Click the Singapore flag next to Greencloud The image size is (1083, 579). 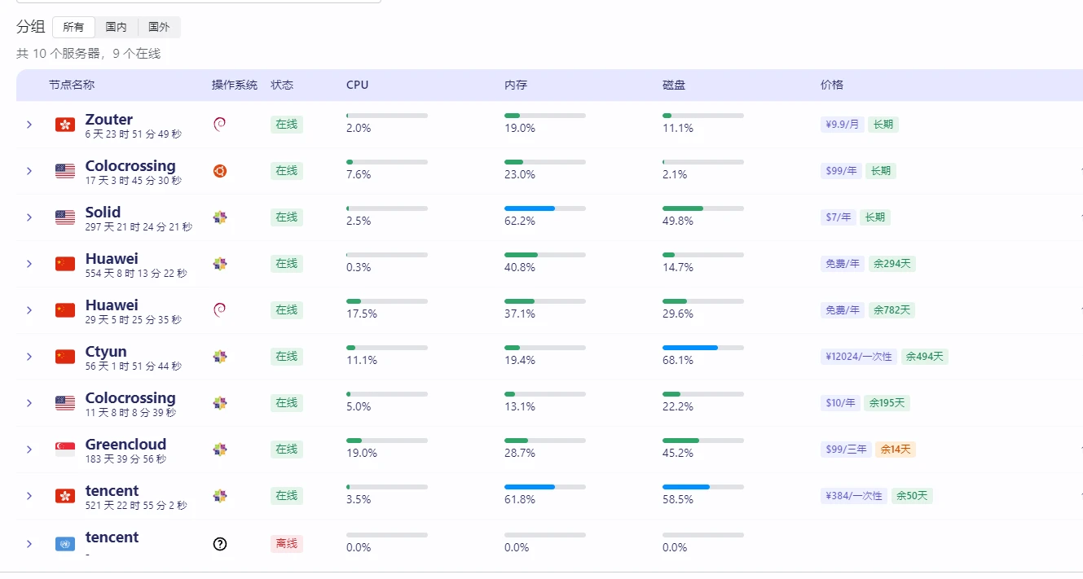pos(65,450)
